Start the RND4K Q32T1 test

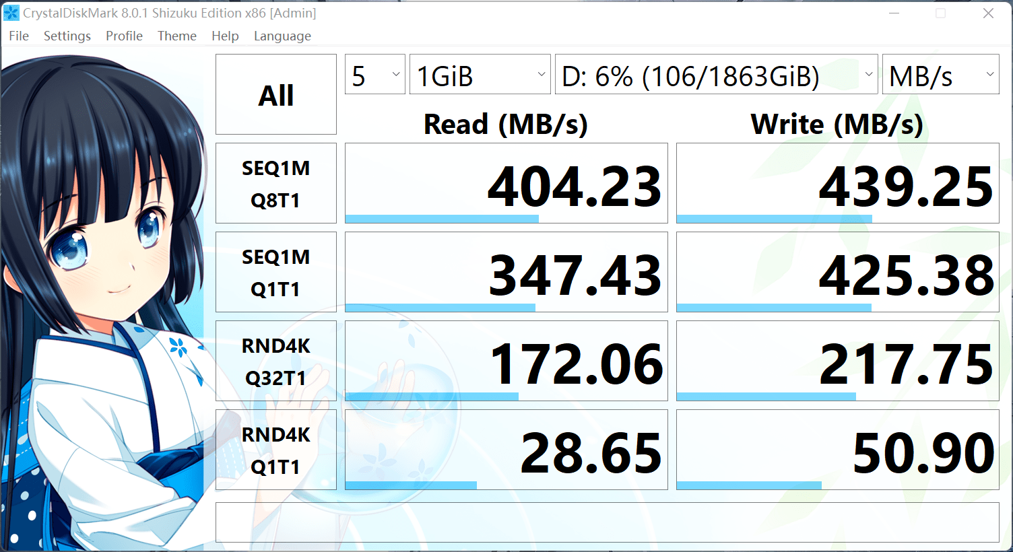click(276, 361)
